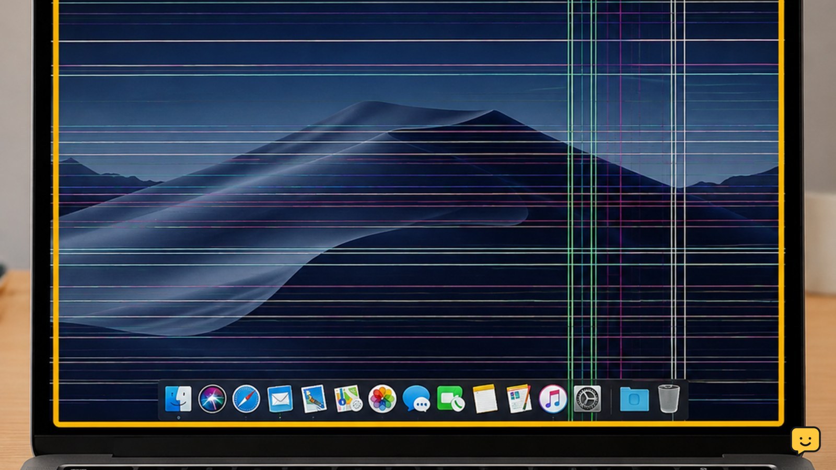Launch the Maps app in Dock
The image size is (836, 470).
coord(348,399)
